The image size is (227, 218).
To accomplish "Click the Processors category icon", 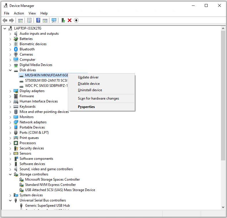I will 16,143.
